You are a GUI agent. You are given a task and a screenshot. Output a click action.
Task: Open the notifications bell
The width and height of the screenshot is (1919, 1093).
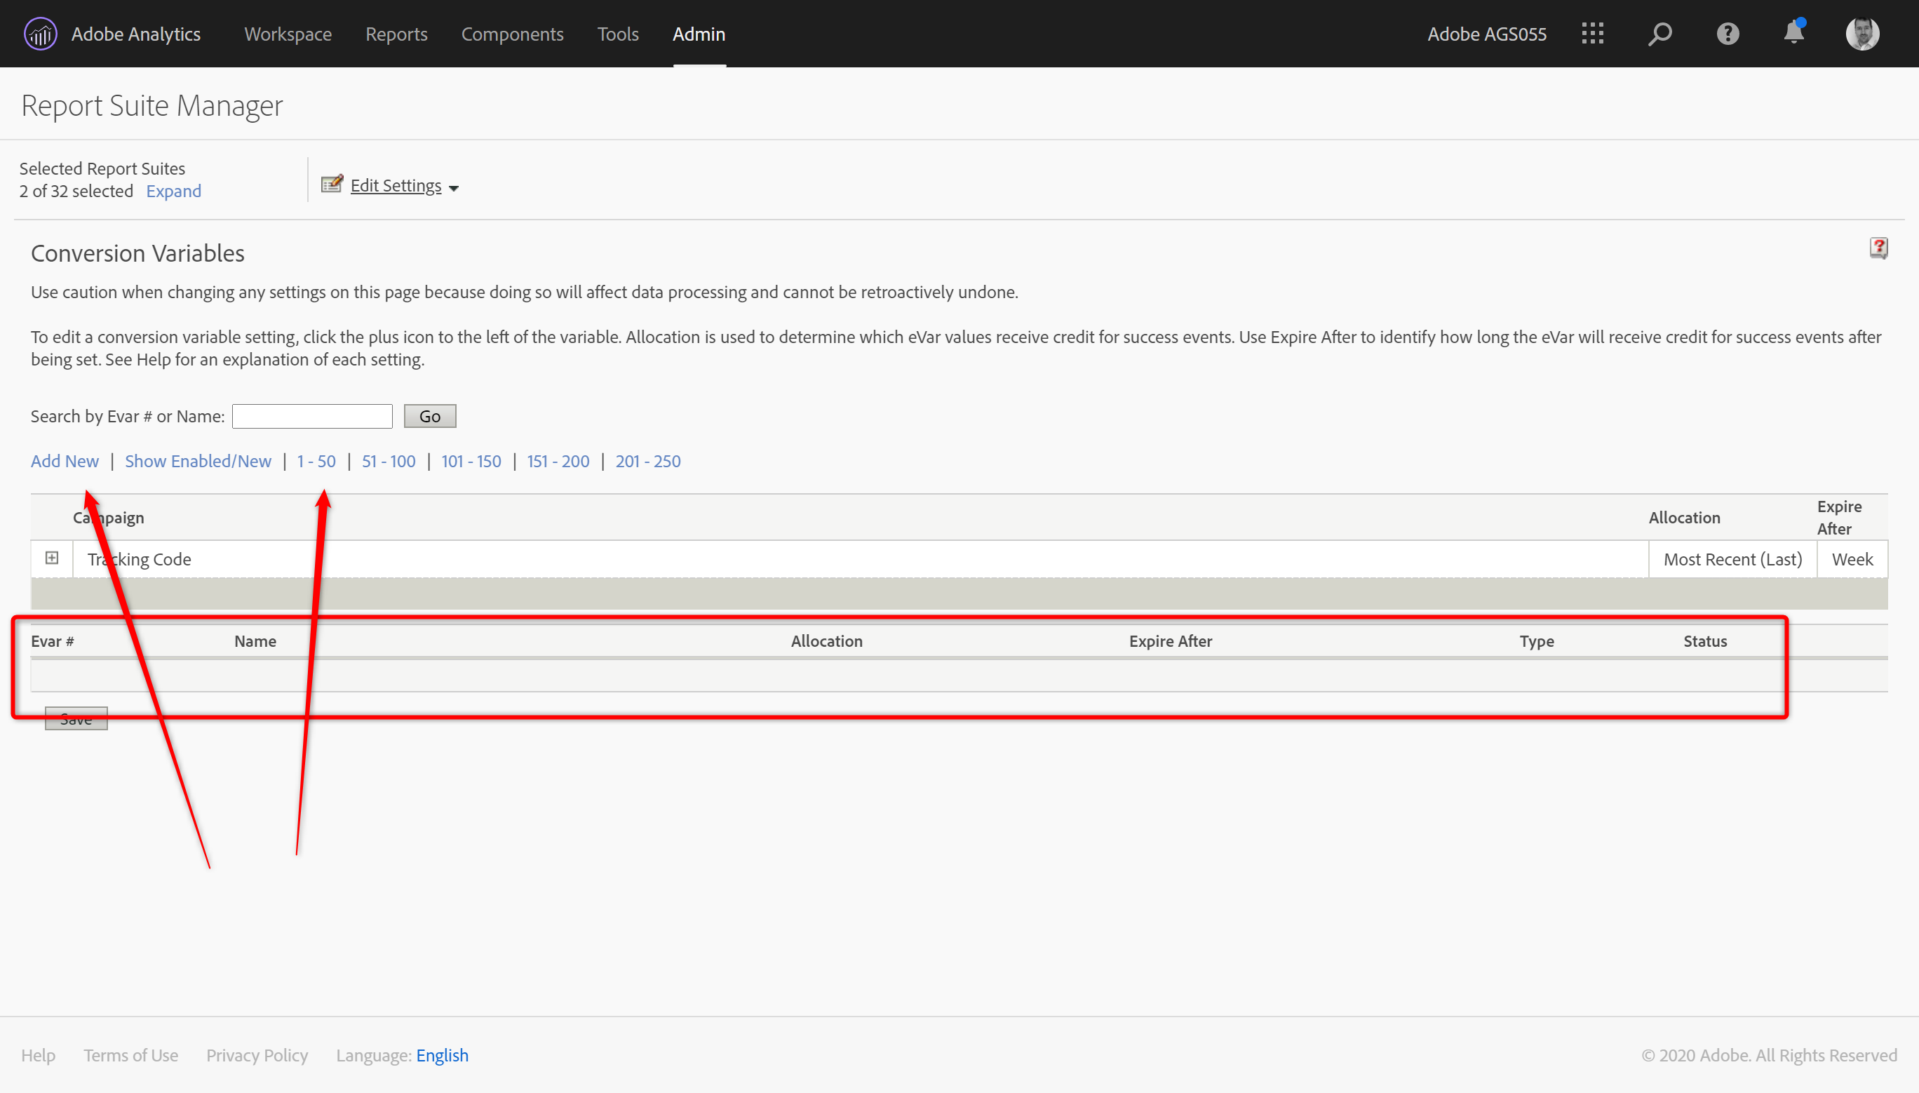coord(1793,33)
